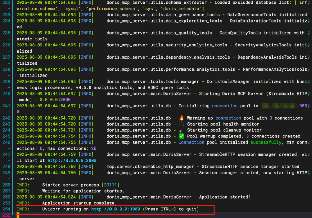Click the stethoscope emoji before 'Starting pool health monitor'
Image resolution: width=312 pixels, height=218 pixels.
click(181, 124)
